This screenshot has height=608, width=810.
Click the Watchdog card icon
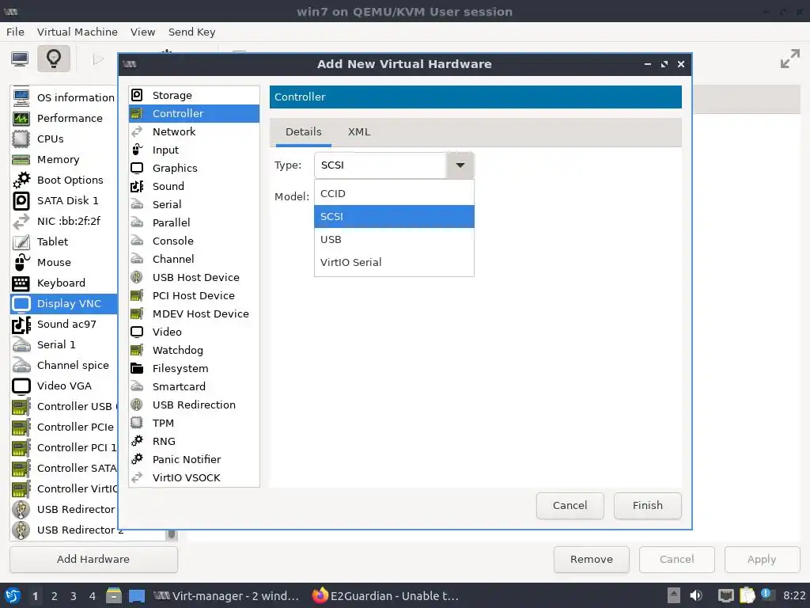(137, 350)
